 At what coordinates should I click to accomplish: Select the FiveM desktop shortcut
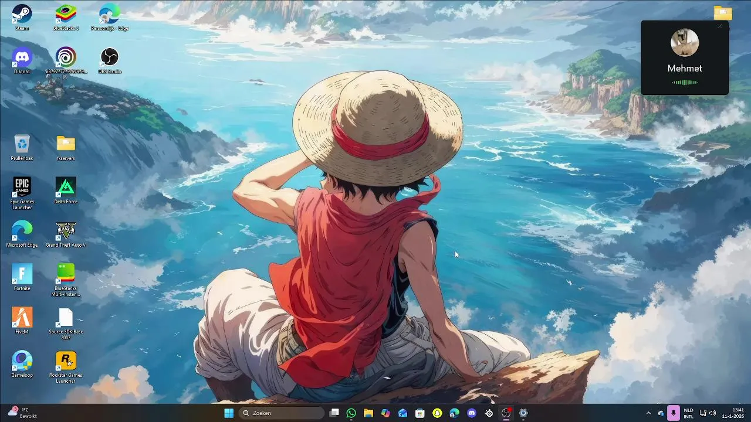(22, 321)
